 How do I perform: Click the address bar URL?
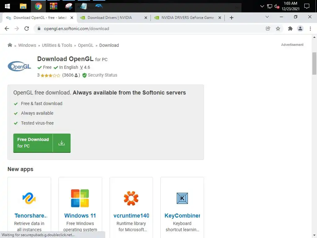(76, 29)
